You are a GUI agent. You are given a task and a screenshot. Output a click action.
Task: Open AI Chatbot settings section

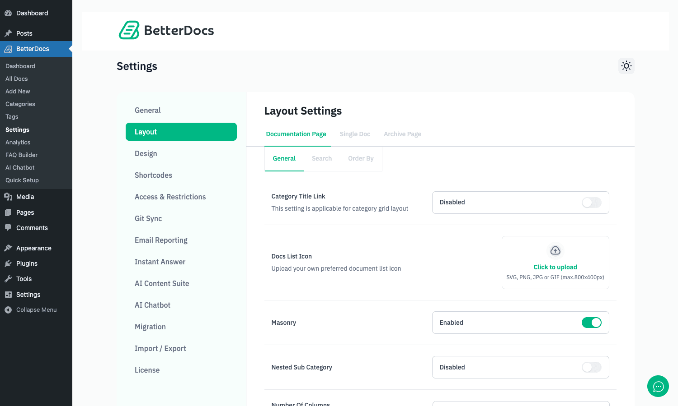[181, 305]
